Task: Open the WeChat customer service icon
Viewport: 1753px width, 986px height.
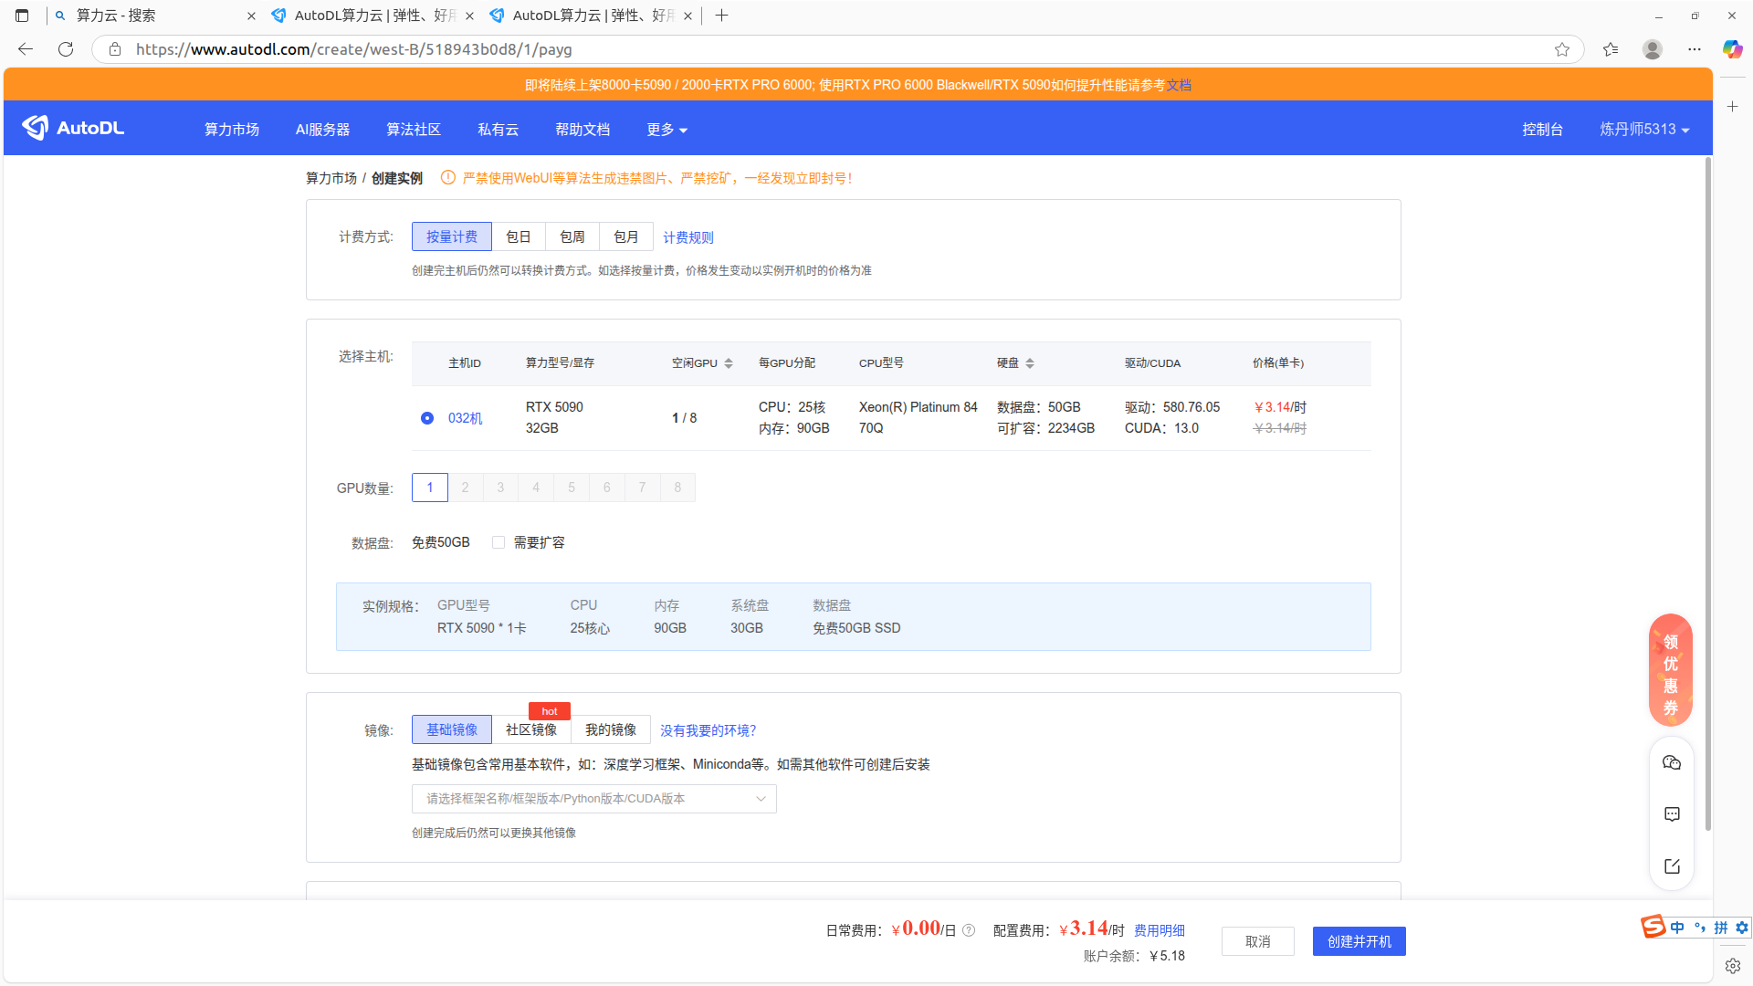Action: pyautogui.click(x=1672, y=763)
